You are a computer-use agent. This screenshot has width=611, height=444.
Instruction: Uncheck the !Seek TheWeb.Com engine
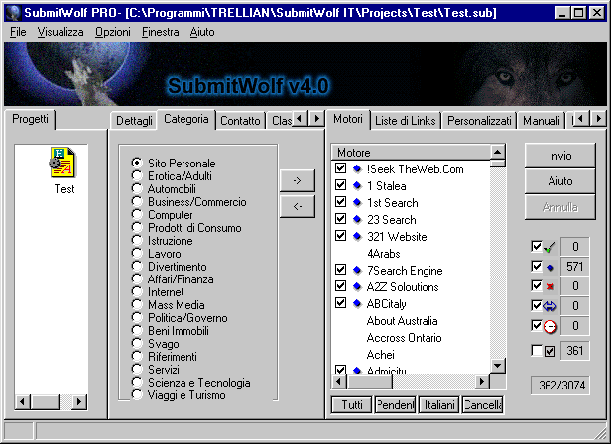point(340,168)
